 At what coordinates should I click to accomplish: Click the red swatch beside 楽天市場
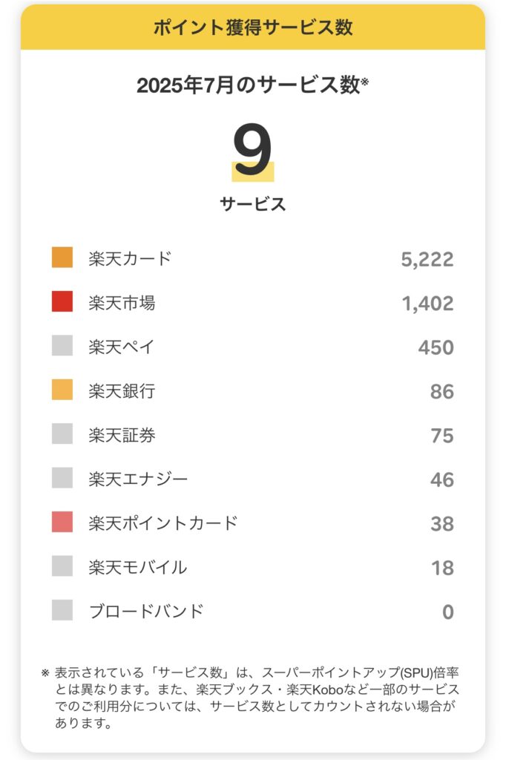62,301
